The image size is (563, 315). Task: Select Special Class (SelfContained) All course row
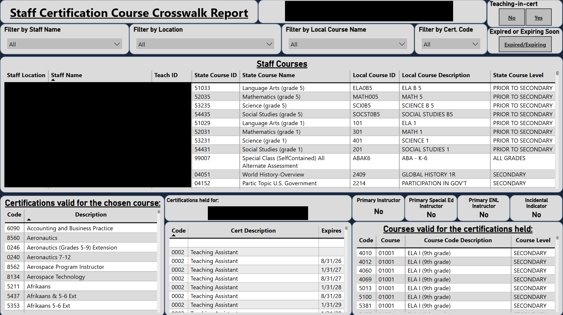[x=373, y=162]
